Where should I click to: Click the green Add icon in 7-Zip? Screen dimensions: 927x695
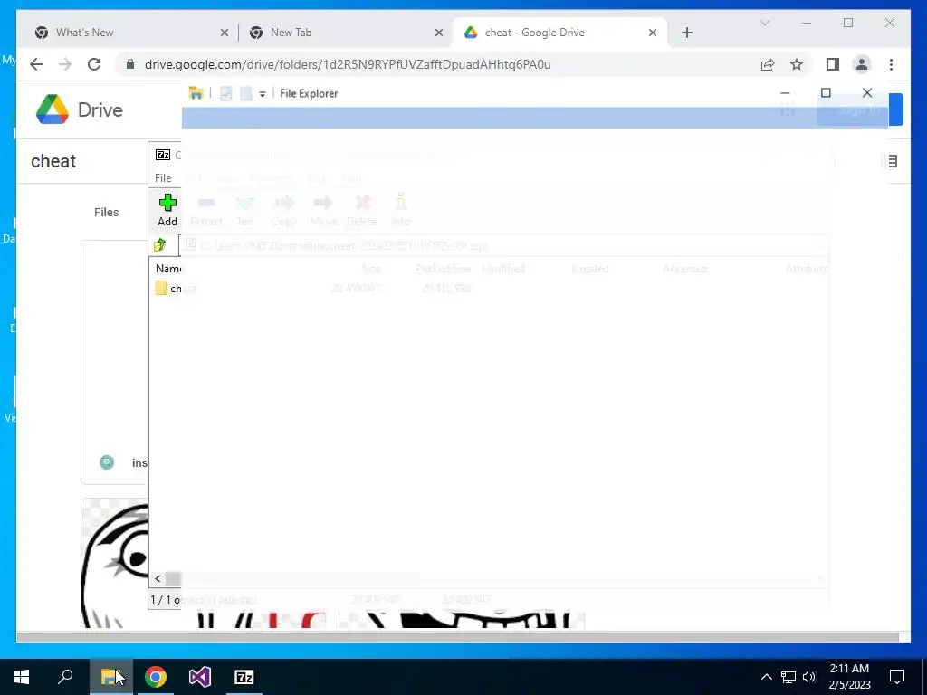tap(167, 204)
